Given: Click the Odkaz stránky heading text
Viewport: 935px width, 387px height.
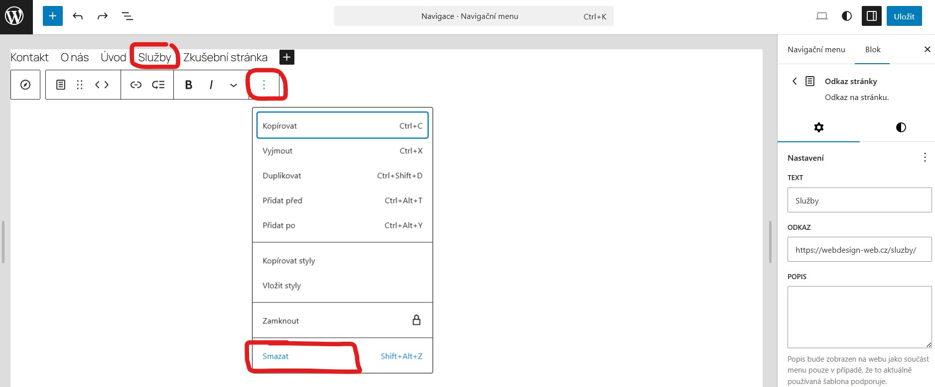Looking at the screenshot, I should (851, 81).
